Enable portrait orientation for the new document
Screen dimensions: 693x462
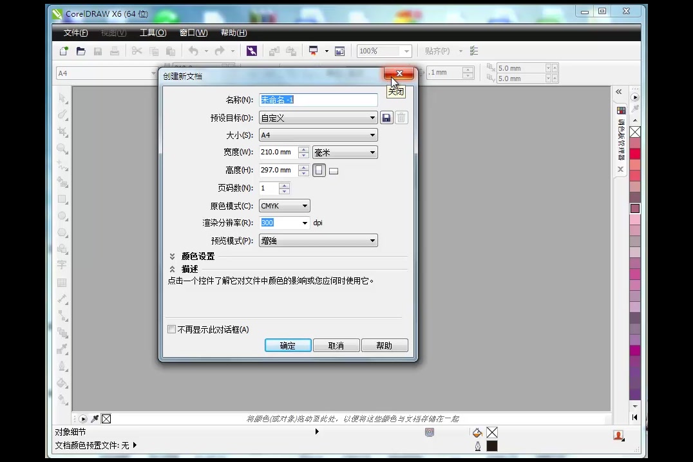click(319, 169)
